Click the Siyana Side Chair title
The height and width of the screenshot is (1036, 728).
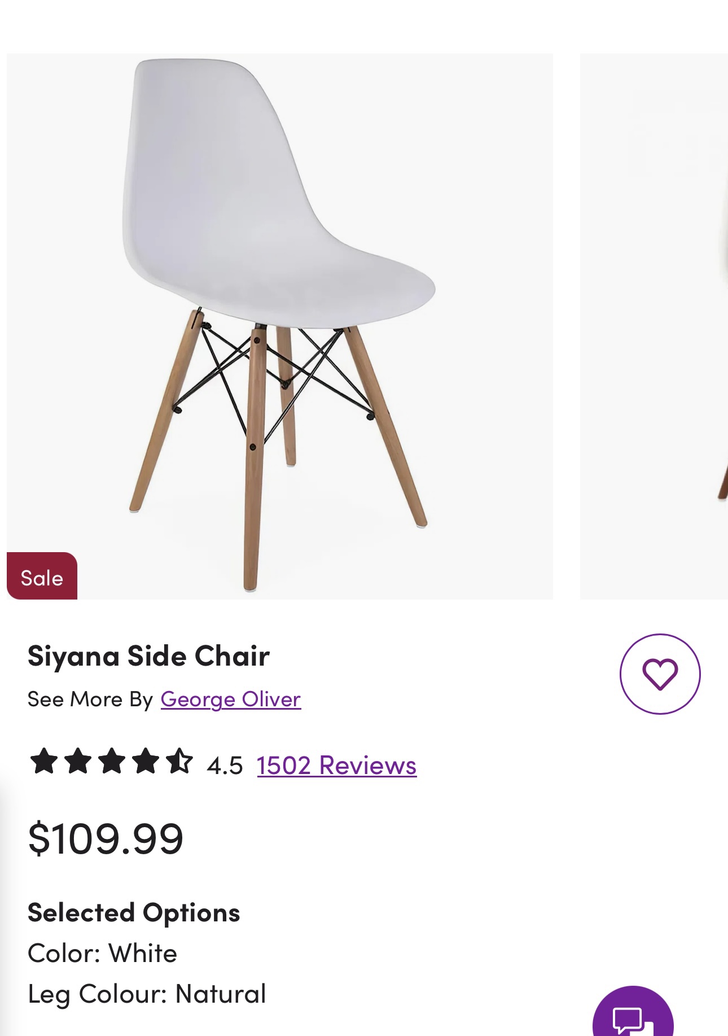pyautogui.click(x=148, y=656)
